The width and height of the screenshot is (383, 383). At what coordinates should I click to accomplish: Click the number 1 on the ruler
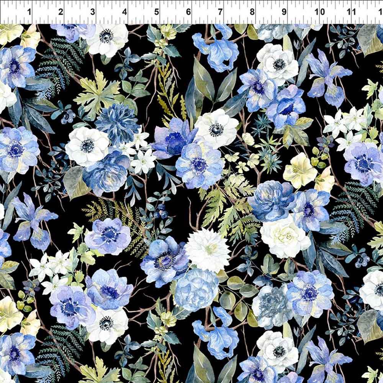point(29,12)
